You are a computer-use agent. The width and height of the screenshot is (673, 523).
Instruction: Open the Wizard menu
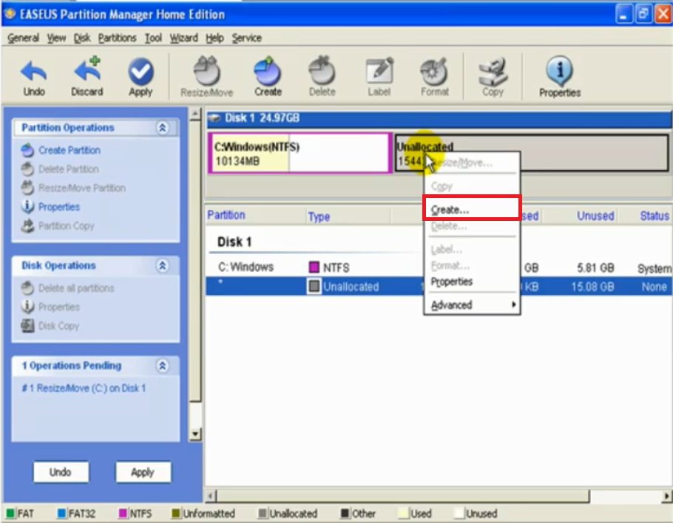click(x=183, y=38)
